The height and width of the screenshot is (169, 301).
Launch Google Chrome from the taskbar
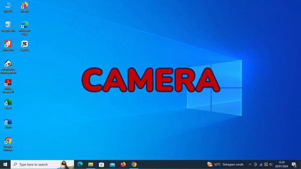(x=134, y=164)
